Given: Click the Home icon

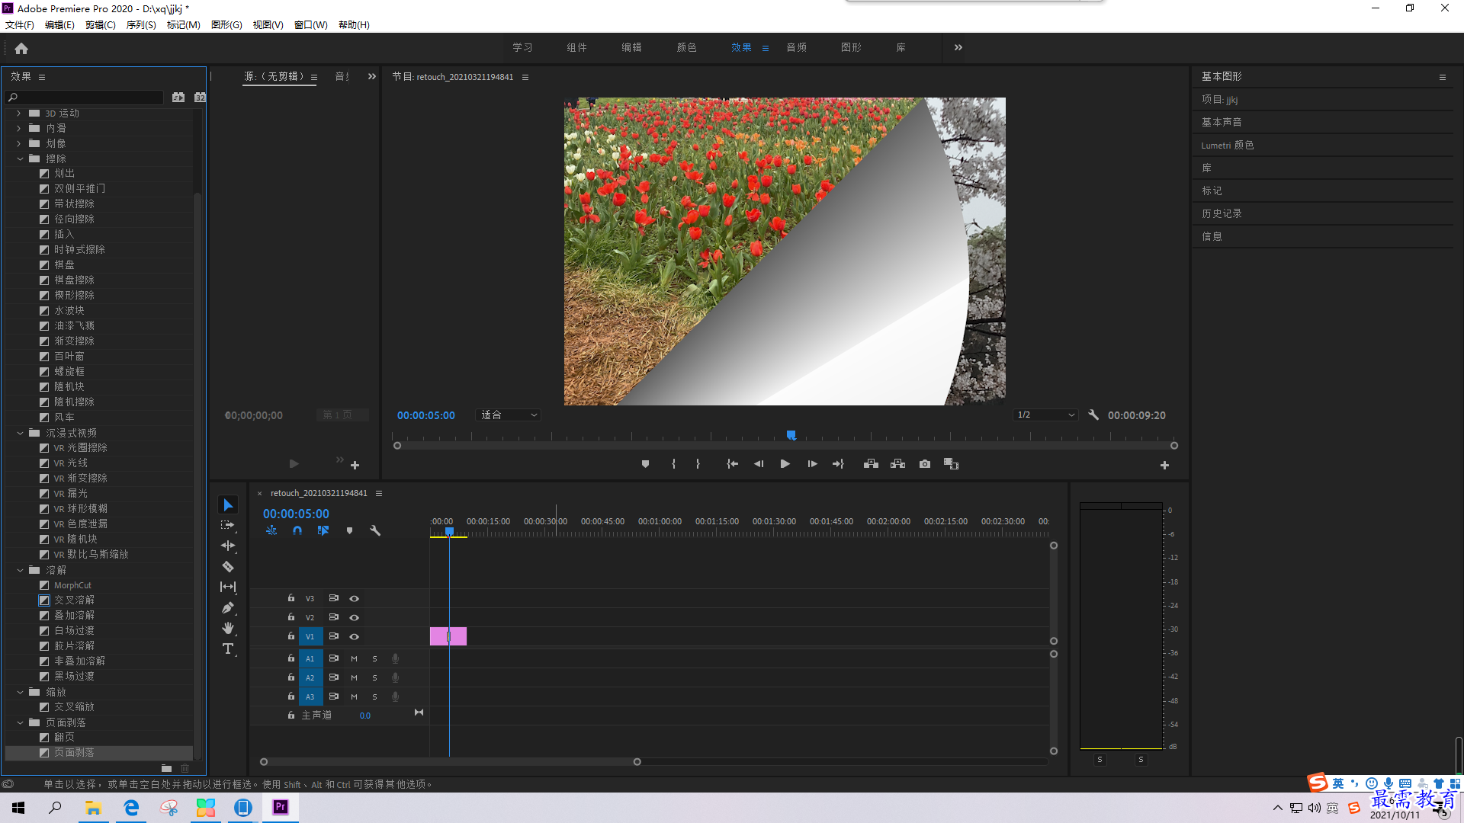Looking at the screenshot, I should [x=21, y=48].
